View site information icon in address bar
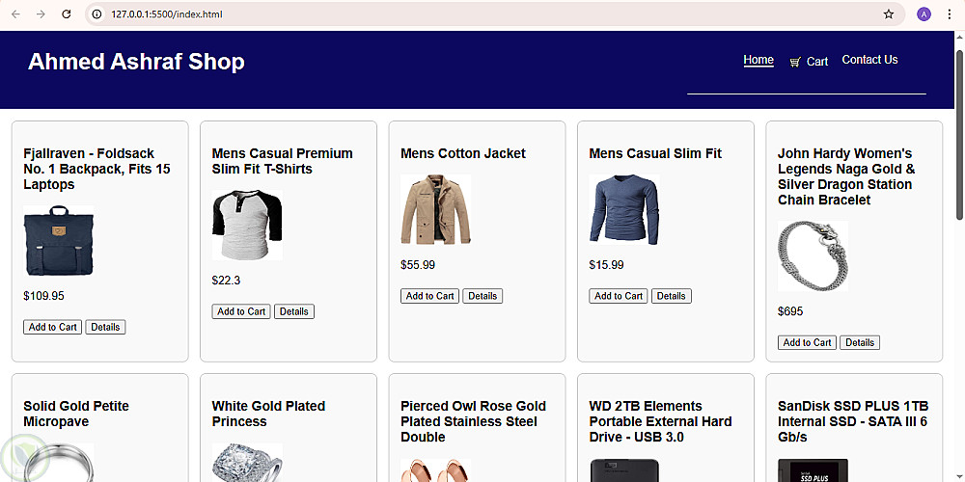The image size is (965, 482). tap(98, 14)
